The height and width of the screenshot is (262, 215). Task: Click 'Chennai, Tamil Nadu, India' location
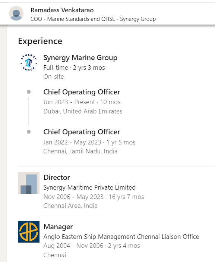click(80, 152)
